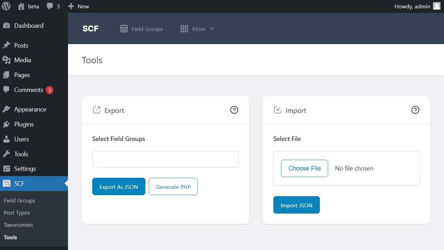Click the Import JSON button

tap(297, 205)
